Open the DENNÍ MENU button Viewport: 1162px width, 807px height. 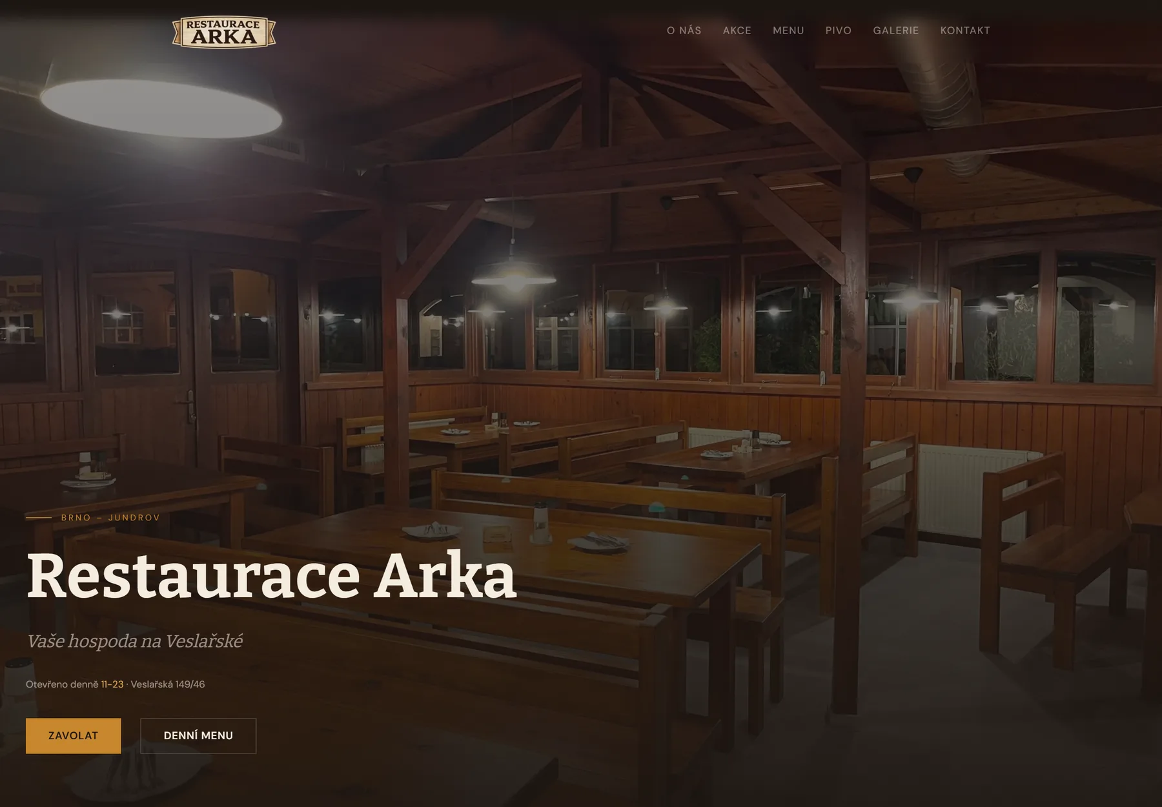[x=198, y=735]
